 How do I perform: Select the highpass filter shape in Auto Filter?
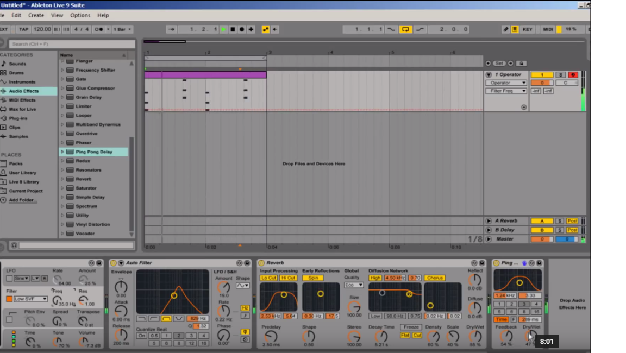click(x=154, y=319)
